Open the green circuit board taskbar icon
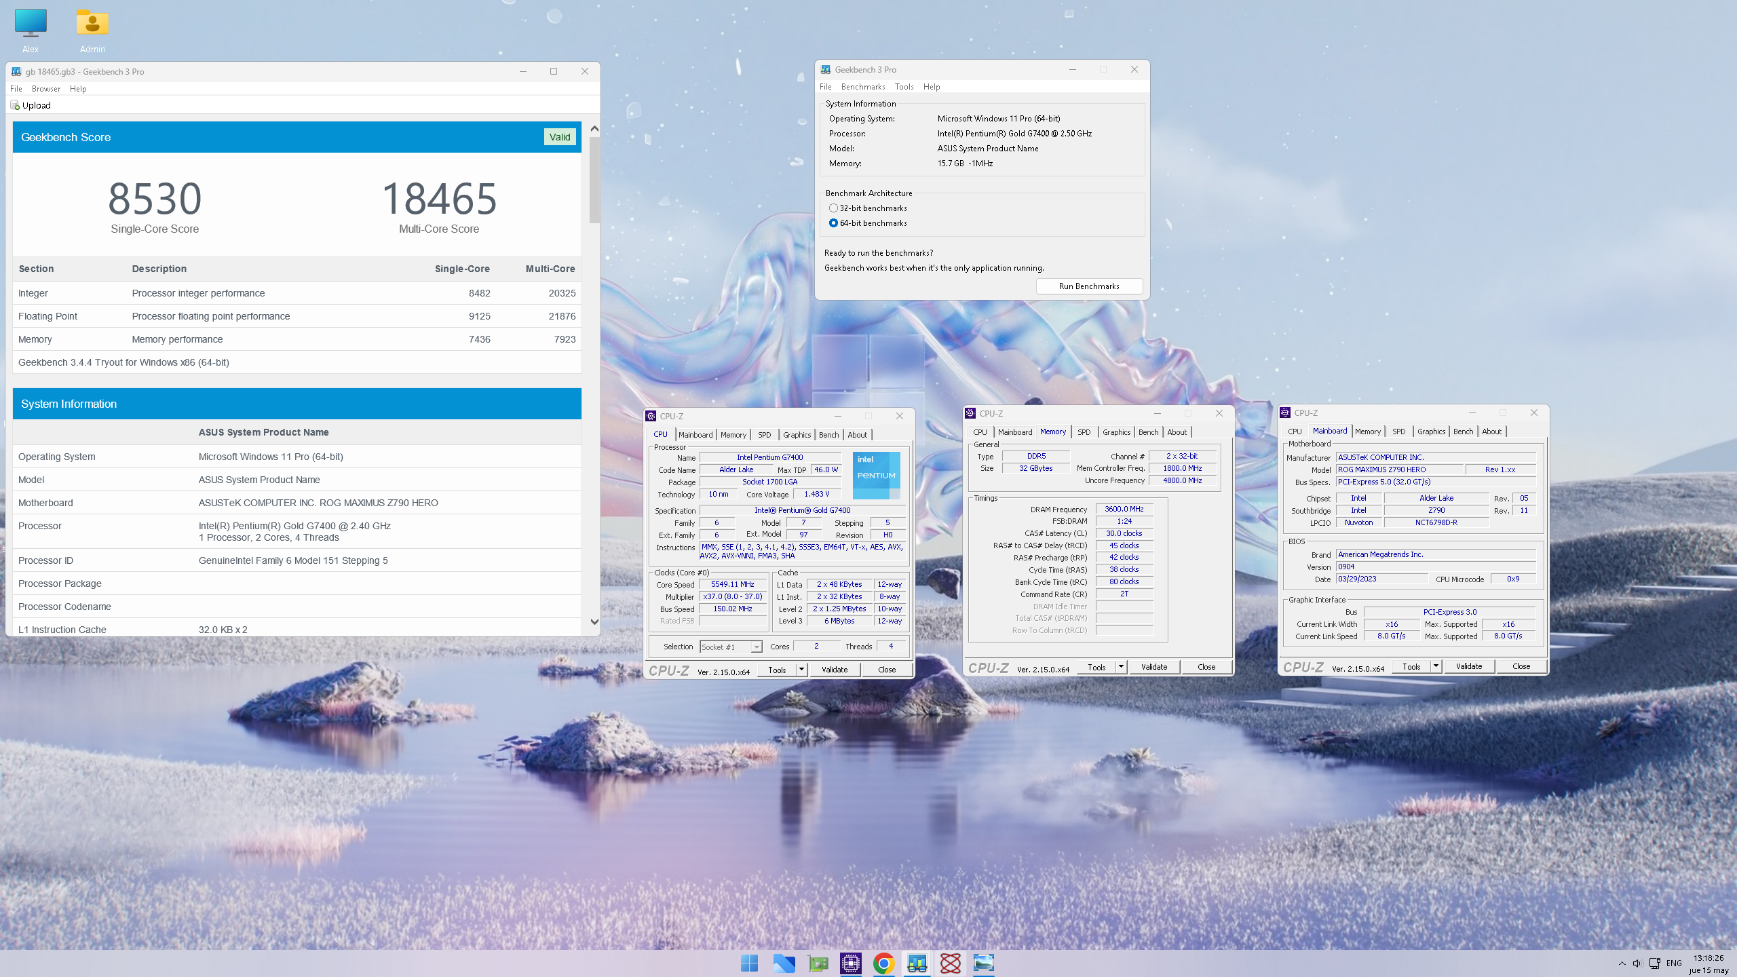Screen dimensions: 1737x977 [x=818, y=963]
